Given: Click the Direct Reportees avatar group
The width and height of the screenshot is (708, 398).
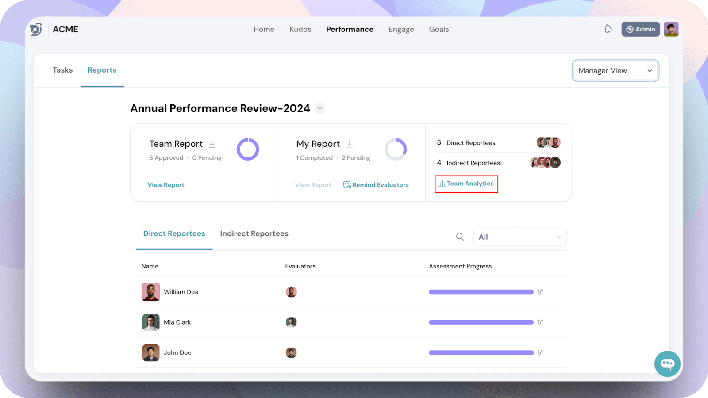Looking at the screenshot, I should [549, 142].
